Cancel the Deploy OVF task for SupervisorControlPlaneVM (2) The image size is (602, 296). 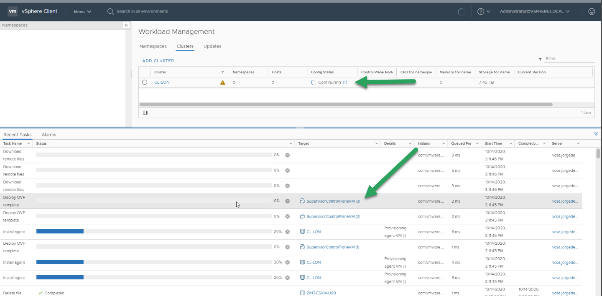287,216
